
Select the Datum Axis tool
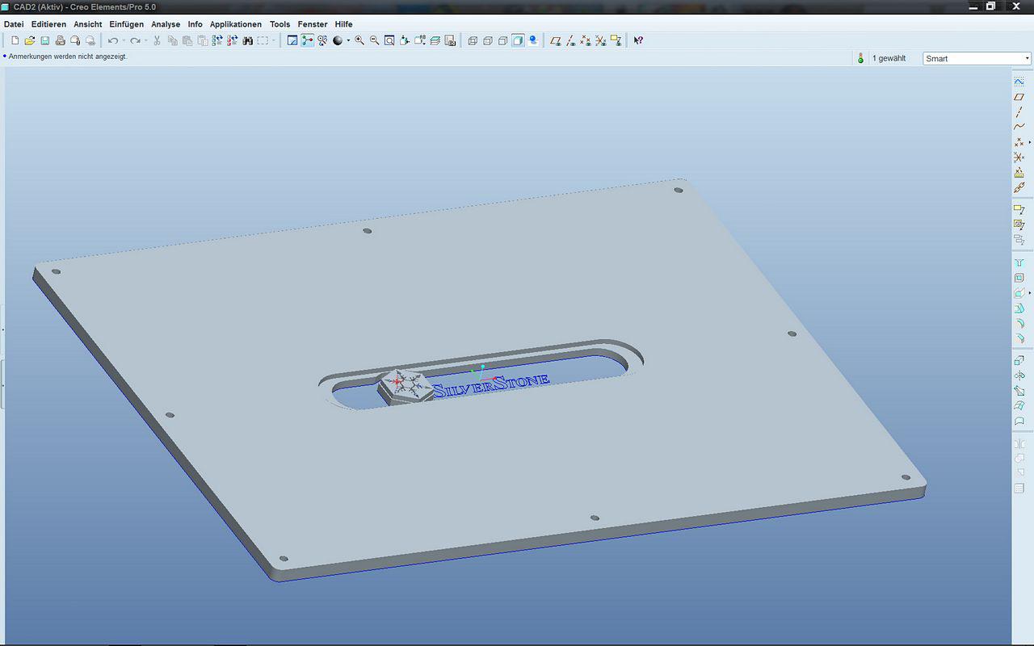click(x=1019, y=112)
